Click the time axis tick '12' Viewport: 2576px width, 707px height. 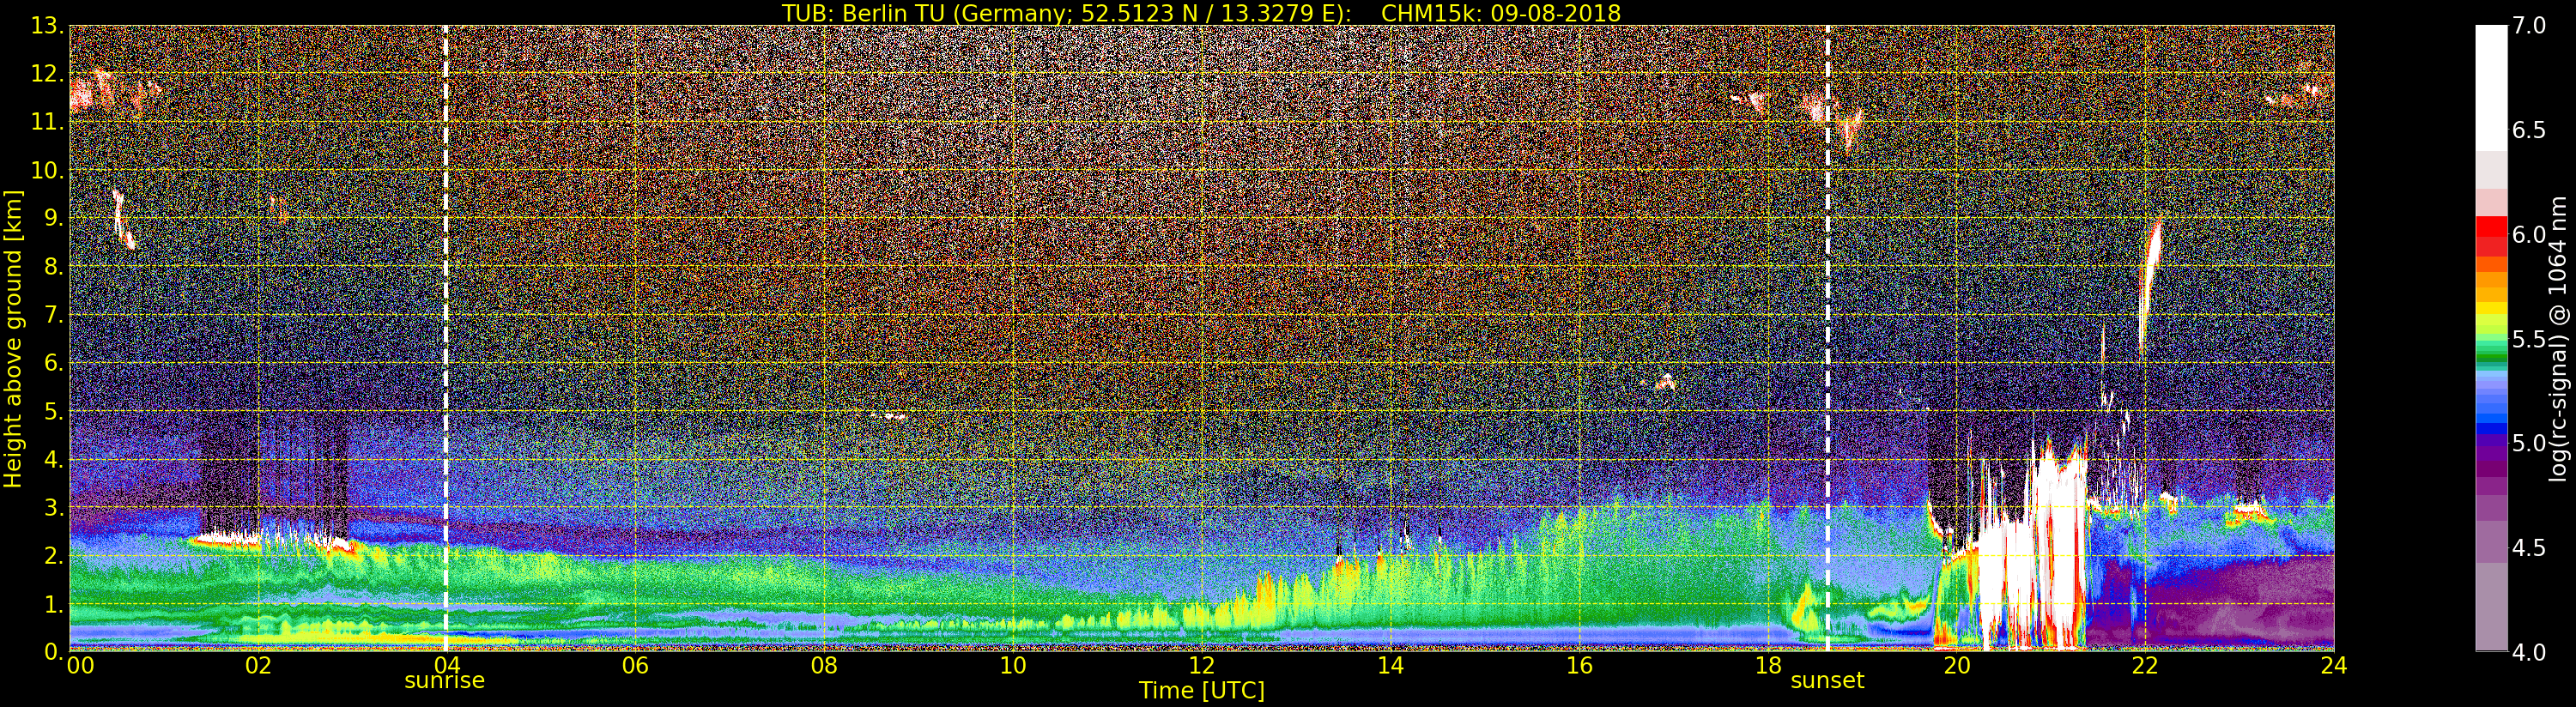pyautogui.click(x=1201, y=665)
